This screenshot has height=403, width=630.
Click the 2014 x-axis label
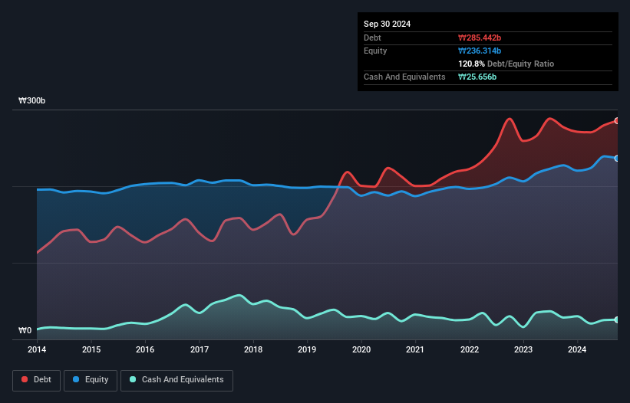tap(37, 349)
